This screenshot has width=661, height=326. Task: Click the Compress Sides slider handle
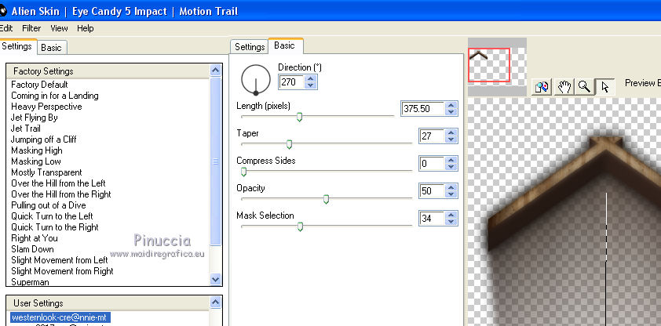(243, 172)
